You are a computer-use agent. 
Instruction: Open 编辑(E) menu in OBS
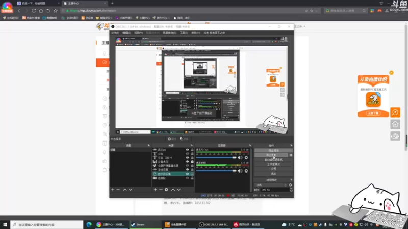126,33
